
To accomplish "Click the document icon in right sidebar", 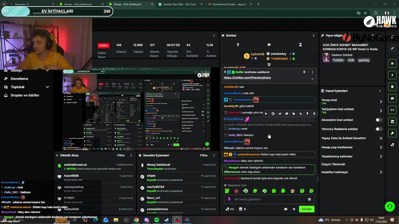I will click(392, 87).
